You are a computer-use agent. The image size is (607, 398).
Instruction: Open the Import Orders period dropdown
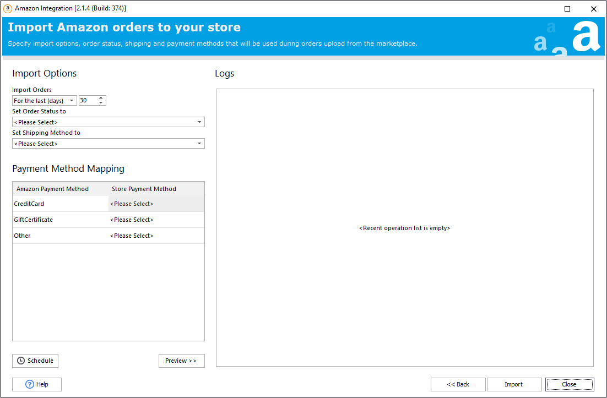45,101
